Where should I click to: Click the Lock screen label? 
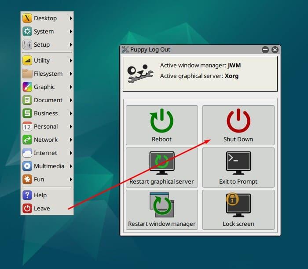pyautogui.click(x=238, y=224)
